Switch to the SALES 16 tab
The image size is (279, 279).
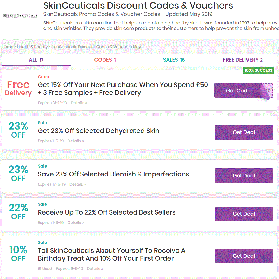[x=174, y=60]
